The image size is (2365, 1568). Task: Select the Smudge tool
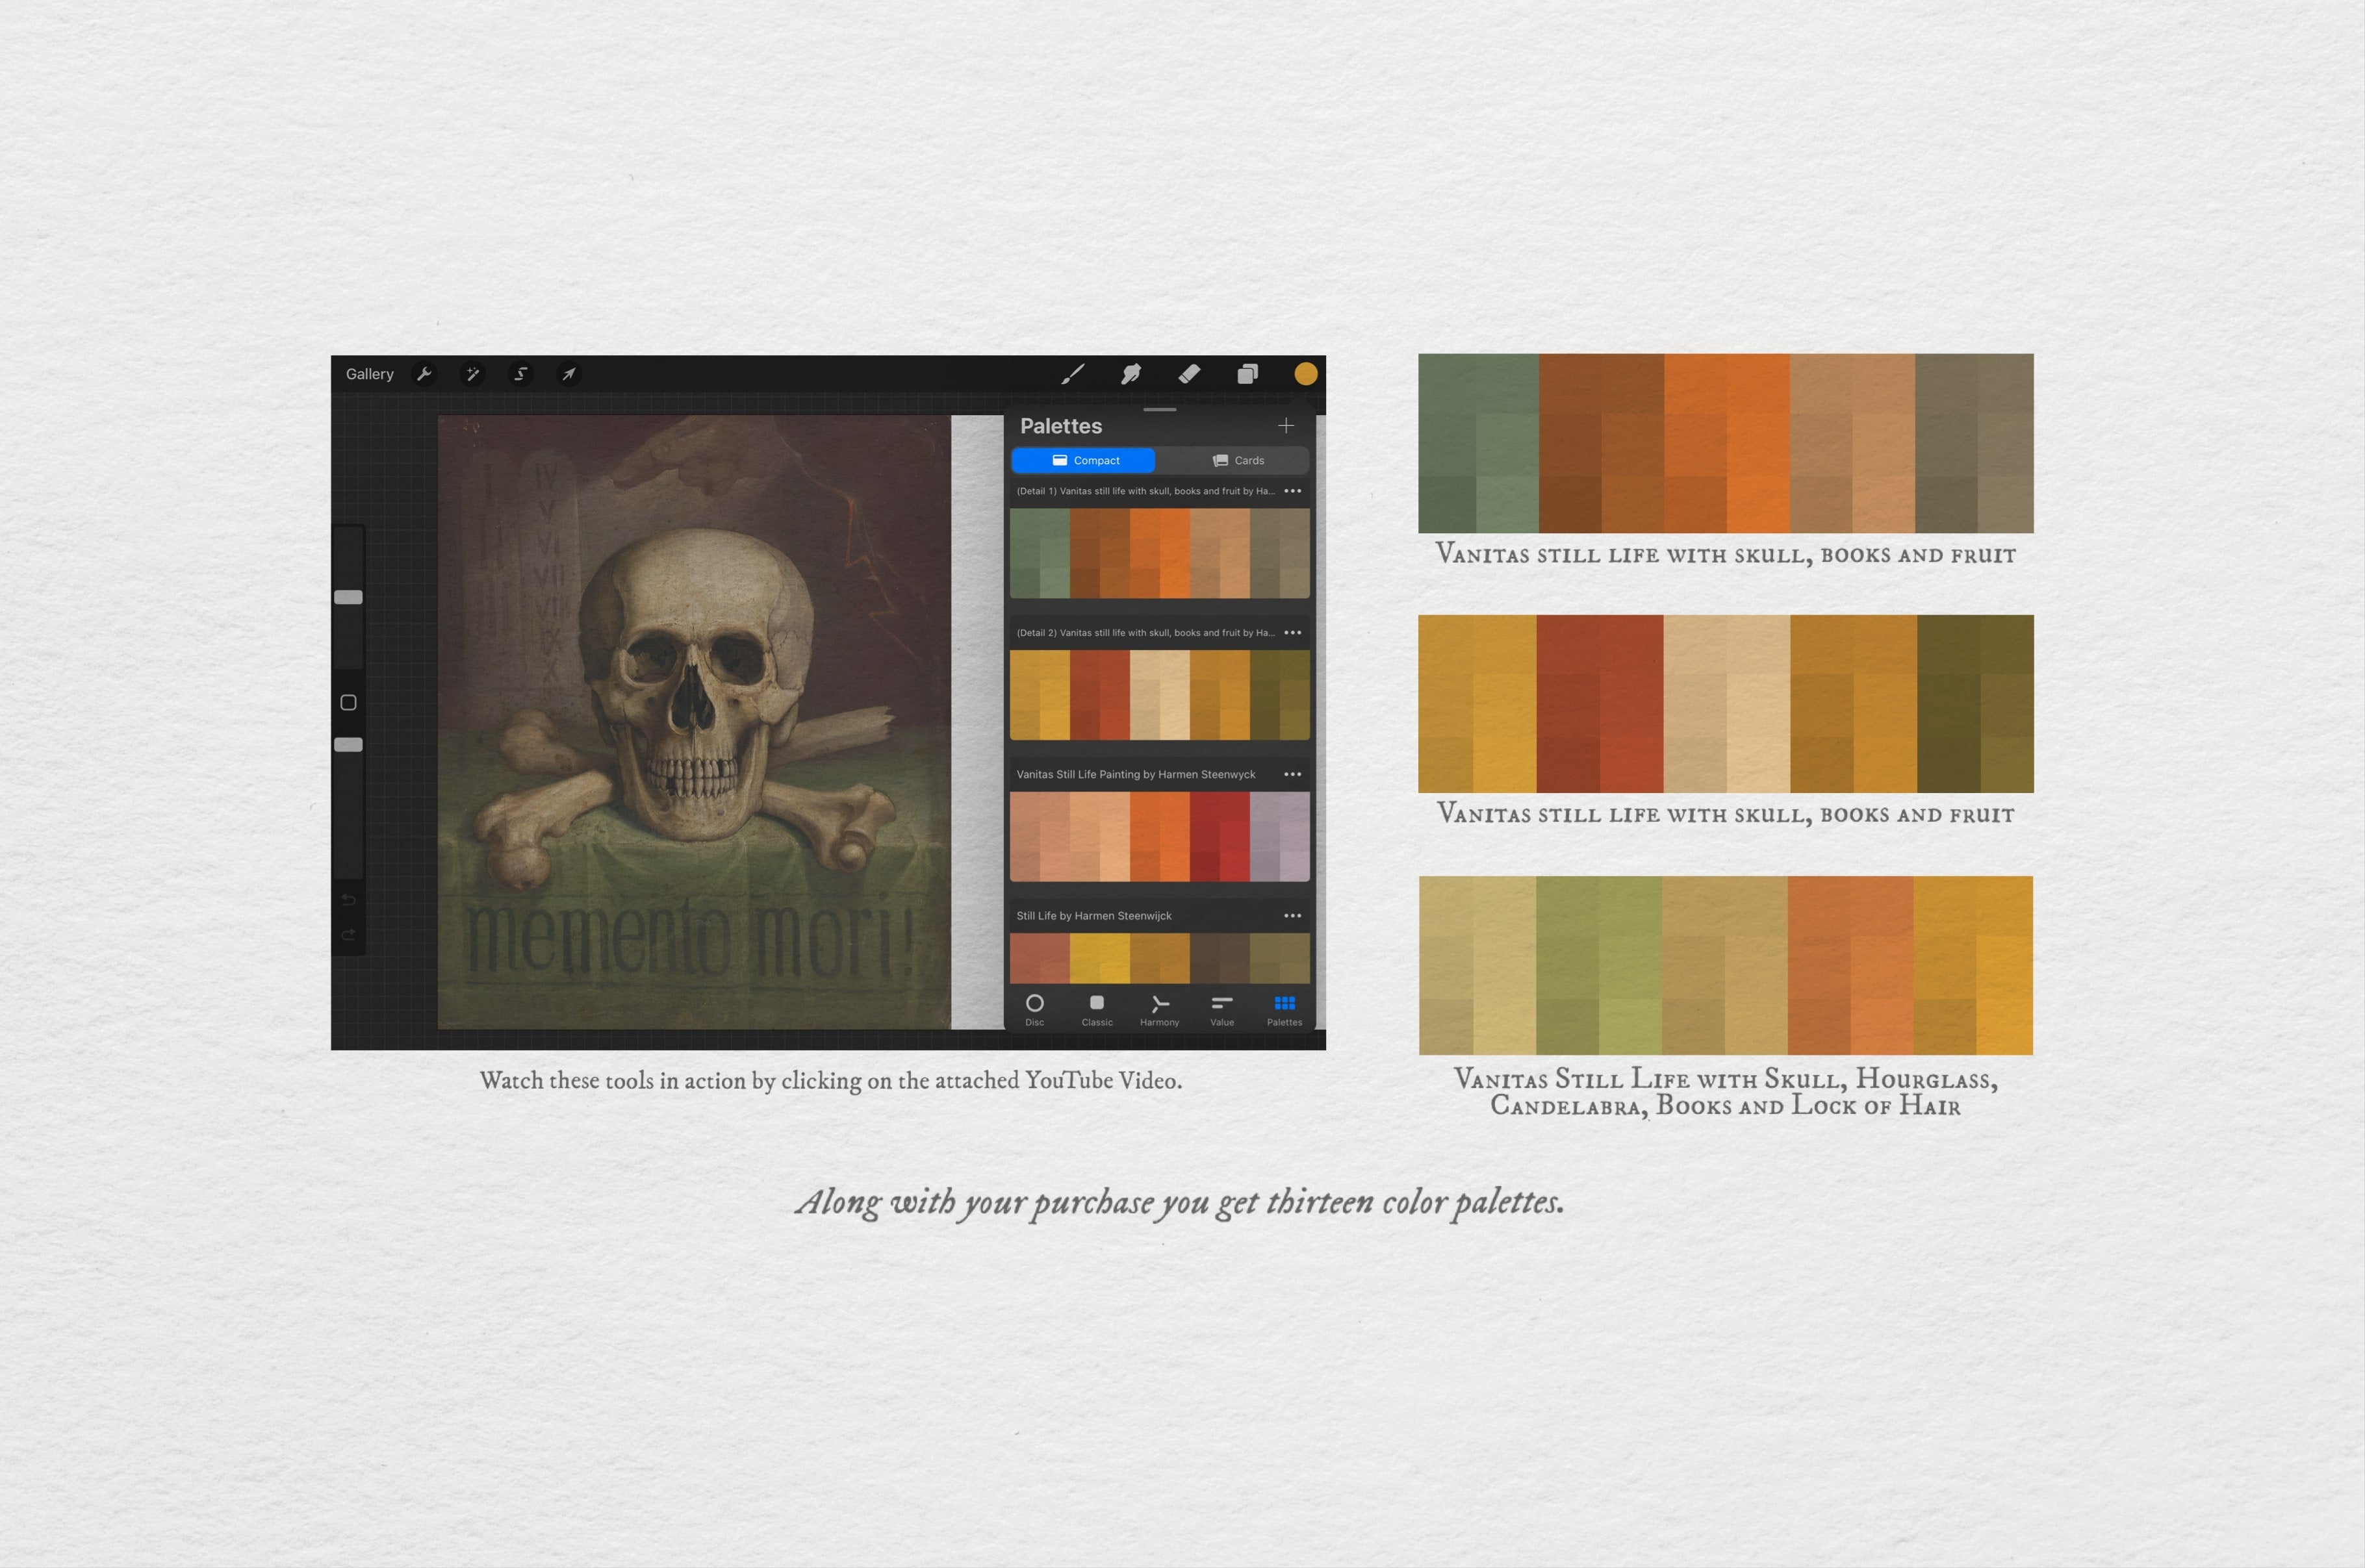tap(1131, 374)
